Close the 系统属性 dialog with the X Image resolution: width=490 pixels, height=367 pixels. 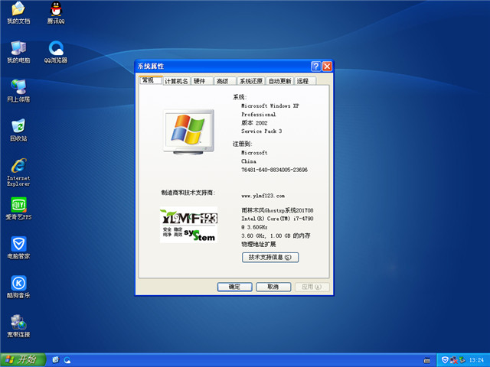327,67
